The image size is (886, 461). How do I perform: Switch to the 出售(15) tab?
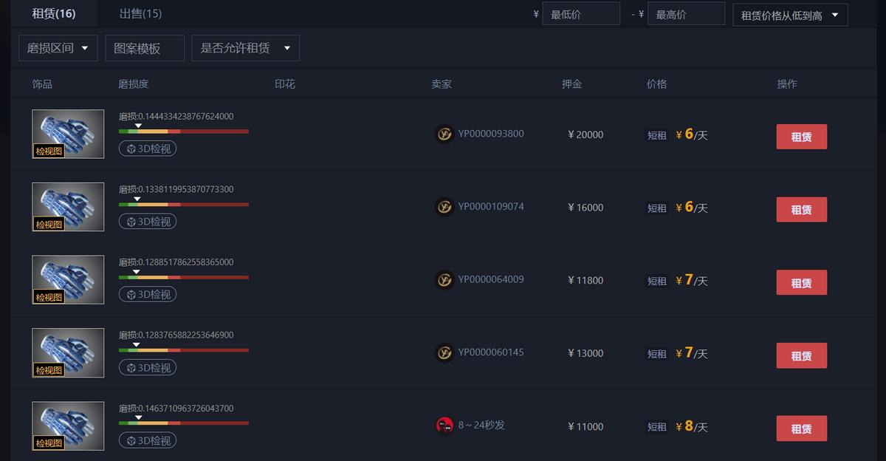[x=139, y=13]
